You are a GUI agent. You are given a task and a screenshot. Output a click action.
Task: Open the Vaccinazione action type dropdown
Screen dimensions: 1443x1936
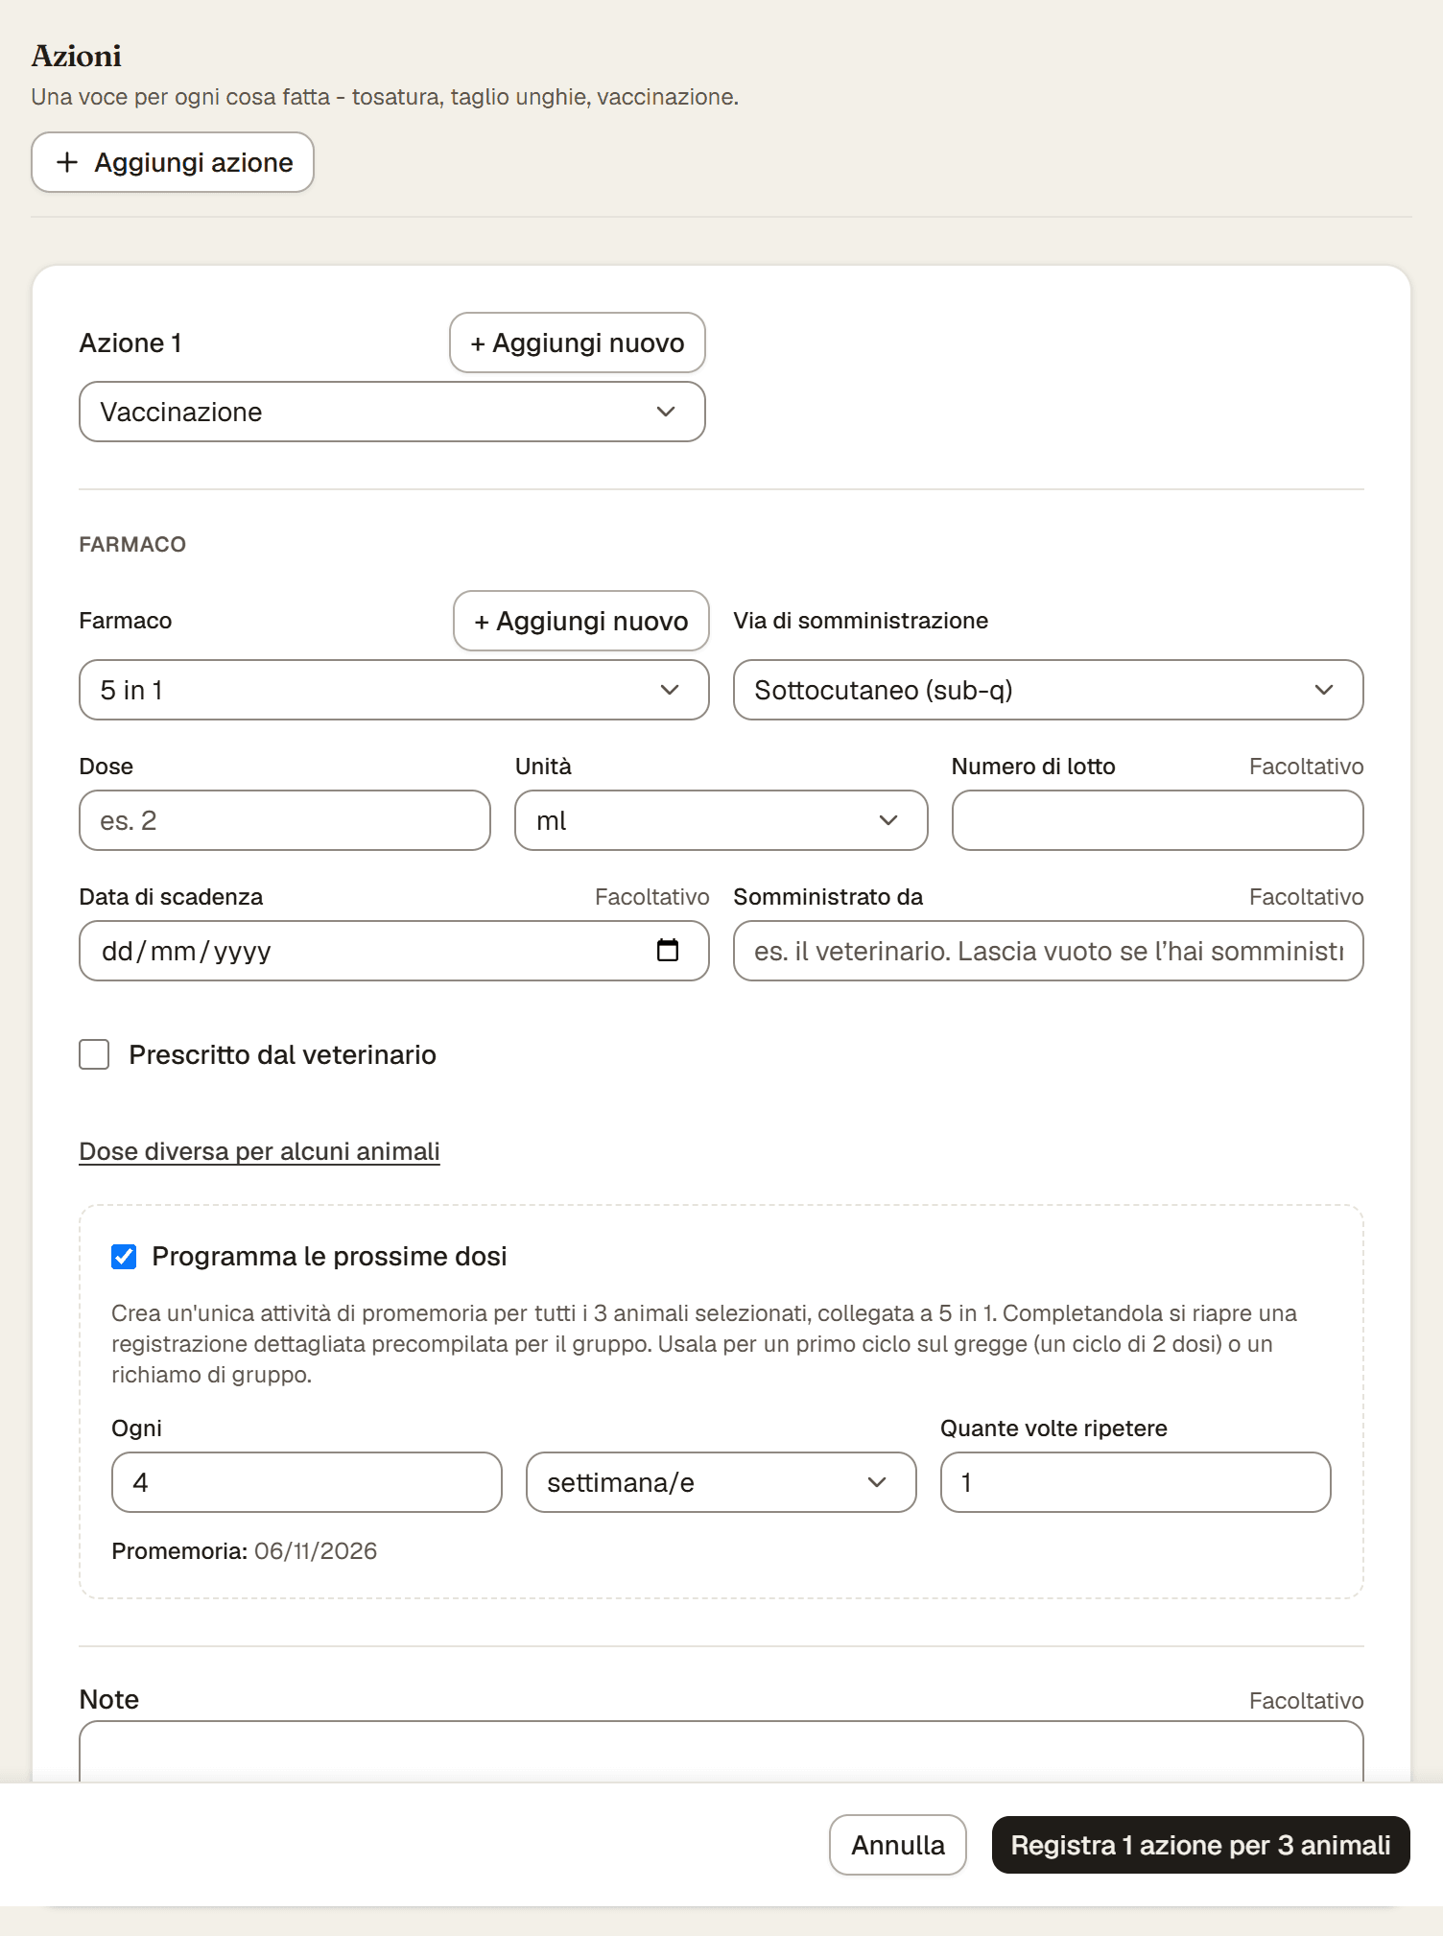tap(392, 412)
